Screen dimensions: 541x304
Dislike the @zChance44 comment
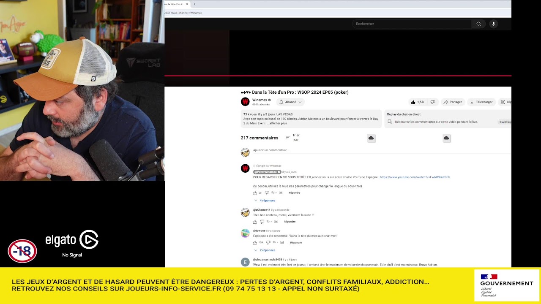tap(262, 222)
